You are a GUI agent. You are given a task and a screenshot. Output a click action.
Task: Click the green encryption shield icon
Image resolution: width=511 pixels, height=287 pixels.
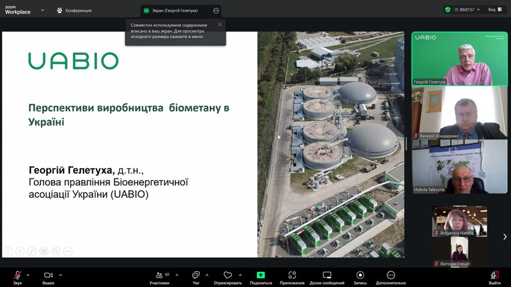coord(448,10)
